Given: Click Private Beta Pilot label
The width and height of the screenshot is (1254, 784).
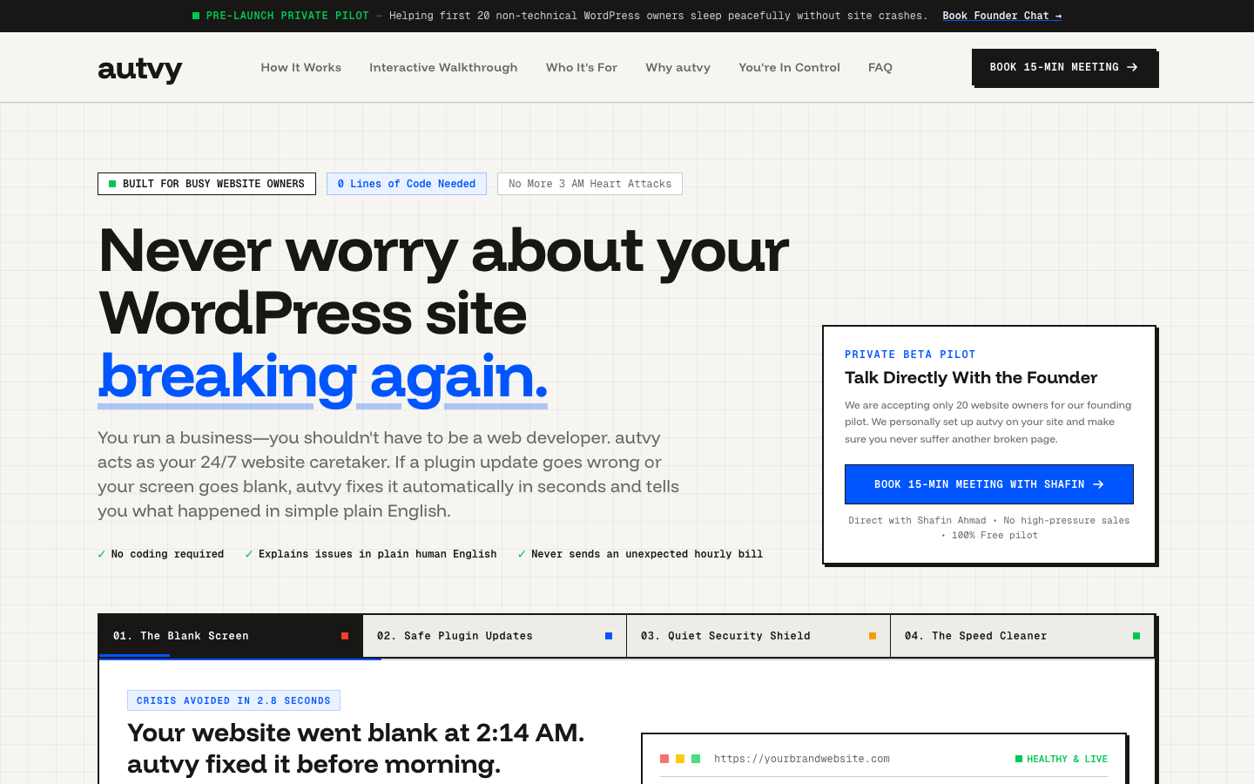Looking at the screenshot, I should point(910,355).
